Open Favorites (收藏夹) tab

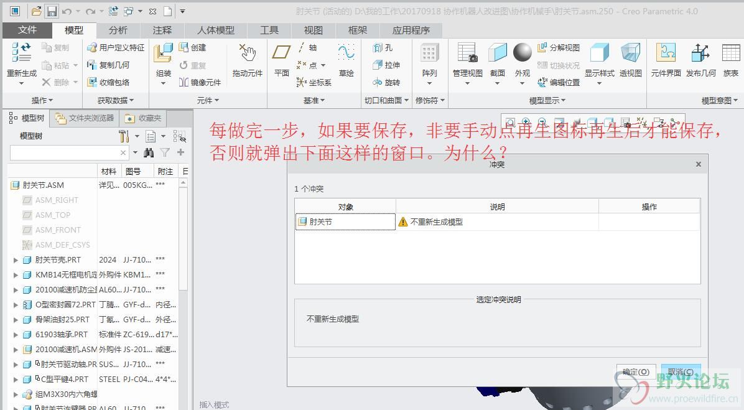pos(143,118)
